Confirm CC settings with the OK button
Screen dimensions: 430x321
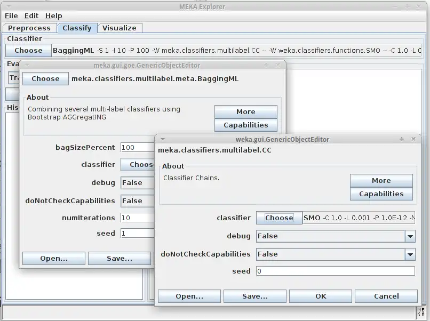pos(320,296)
